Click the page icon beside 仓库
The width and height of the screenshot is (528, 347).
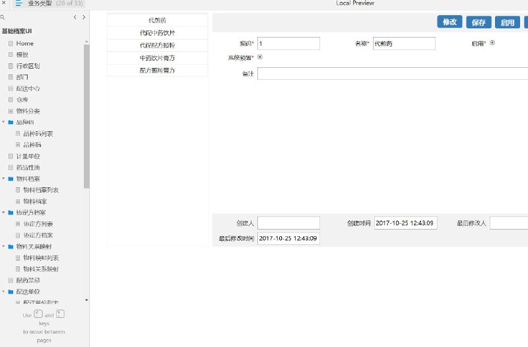pos(11,100)
